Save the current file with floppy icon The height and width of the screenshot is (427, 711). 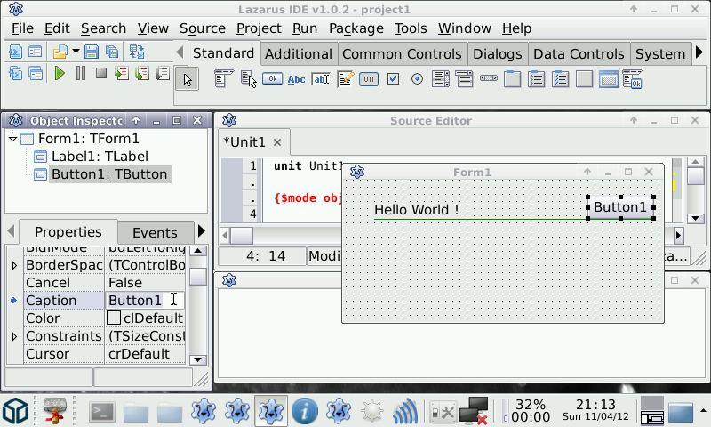tap(92, 52)
